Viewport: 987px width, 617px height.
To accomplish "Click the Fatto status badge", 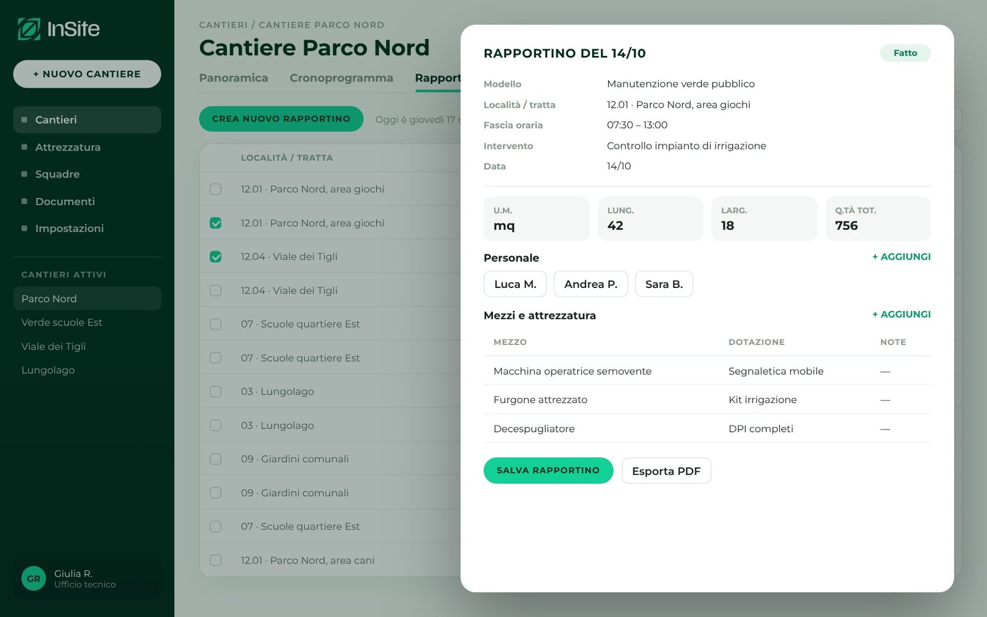I will coord(905,53).
